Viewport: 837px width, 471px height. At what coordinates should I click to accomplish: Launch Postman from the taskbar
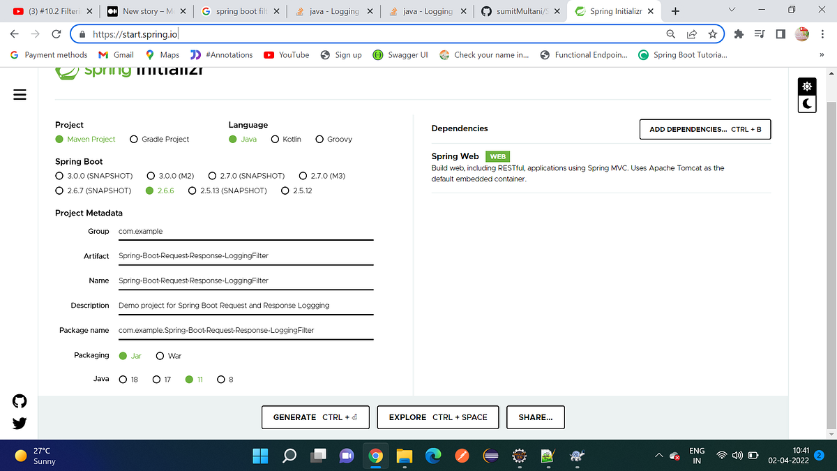pos(462,456)
